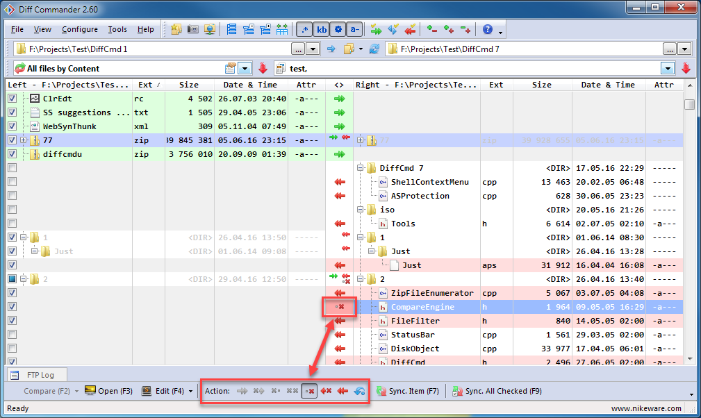
Task: Expand the 77 zip archive in left pane
Action: (x=24, y=140)
